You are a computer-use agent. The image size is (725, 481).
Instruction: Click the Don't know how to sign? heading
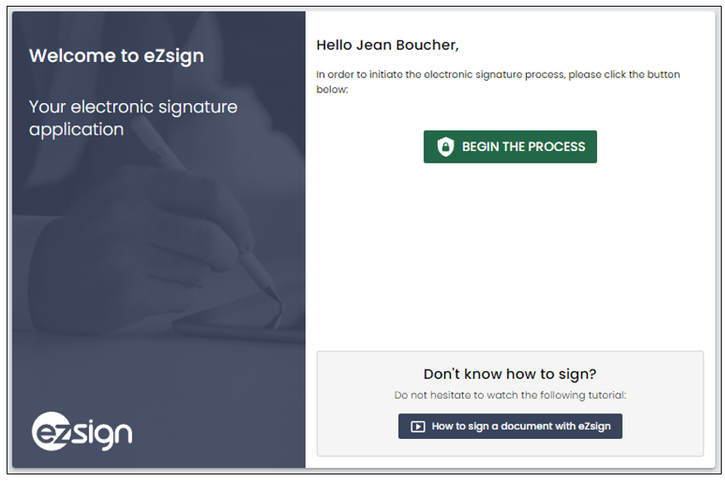pos(510,374)
